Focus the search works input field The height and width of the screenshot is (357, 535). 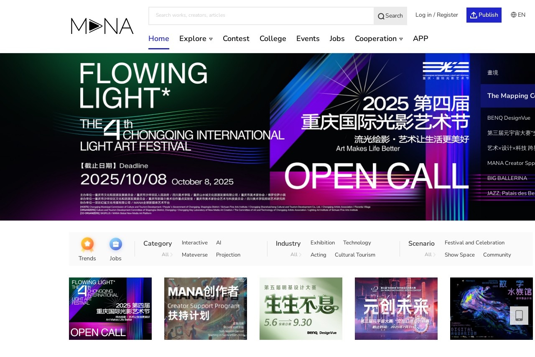pyautogui.click(x=261, y=15)
